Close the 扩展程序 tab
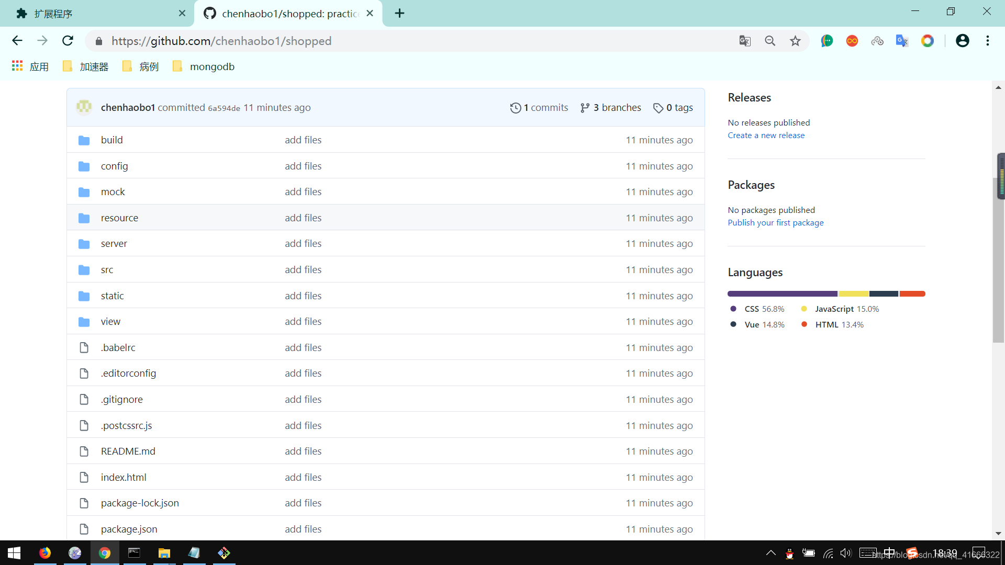The width and height of the screenshot is (1005, 565). click(x=182, y=14)
